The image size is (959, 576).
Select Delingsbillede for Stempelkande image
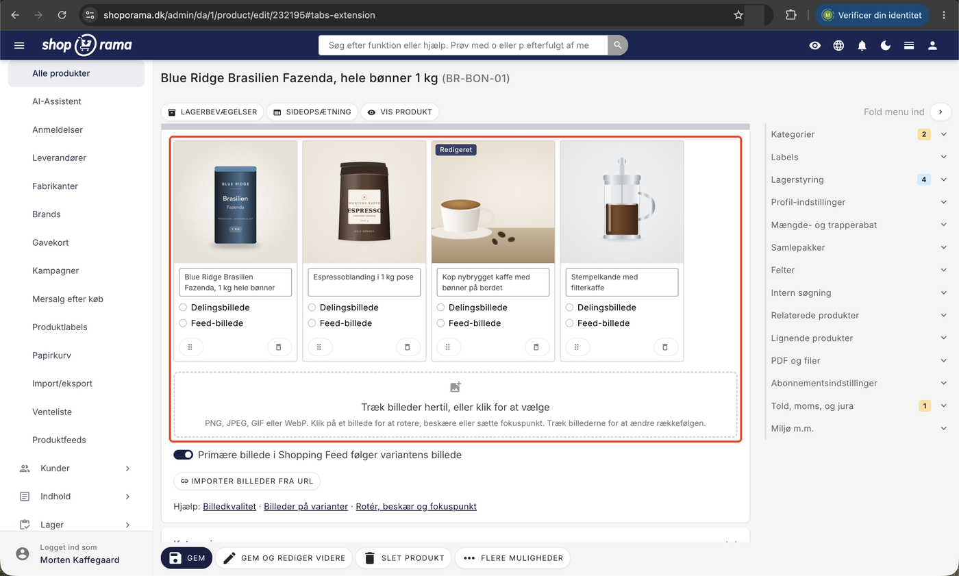tap(569, 308)
